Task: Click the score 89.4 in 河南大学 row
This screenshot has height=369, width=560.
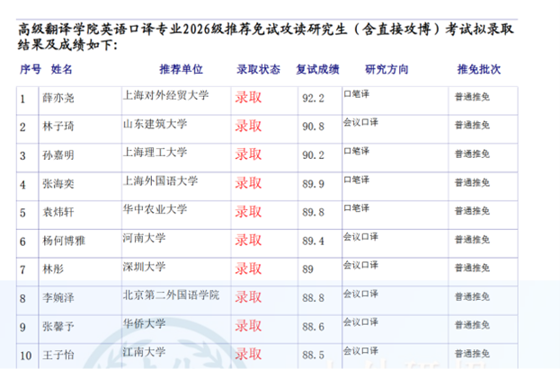Action: [x=311, y=241]
